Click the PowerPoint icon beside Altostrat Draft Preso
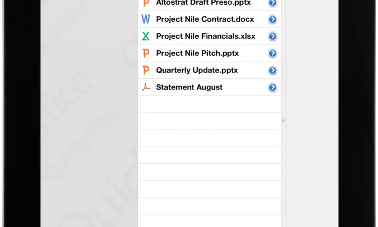The image size is (378, 227). [x=146, y=3]
